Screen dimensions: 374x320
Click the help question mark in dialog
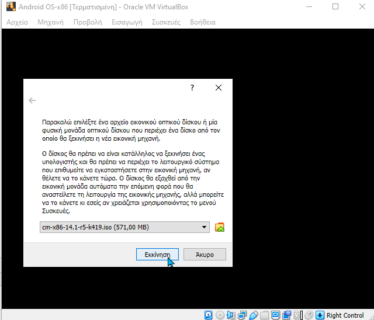[x=192, y=88]
